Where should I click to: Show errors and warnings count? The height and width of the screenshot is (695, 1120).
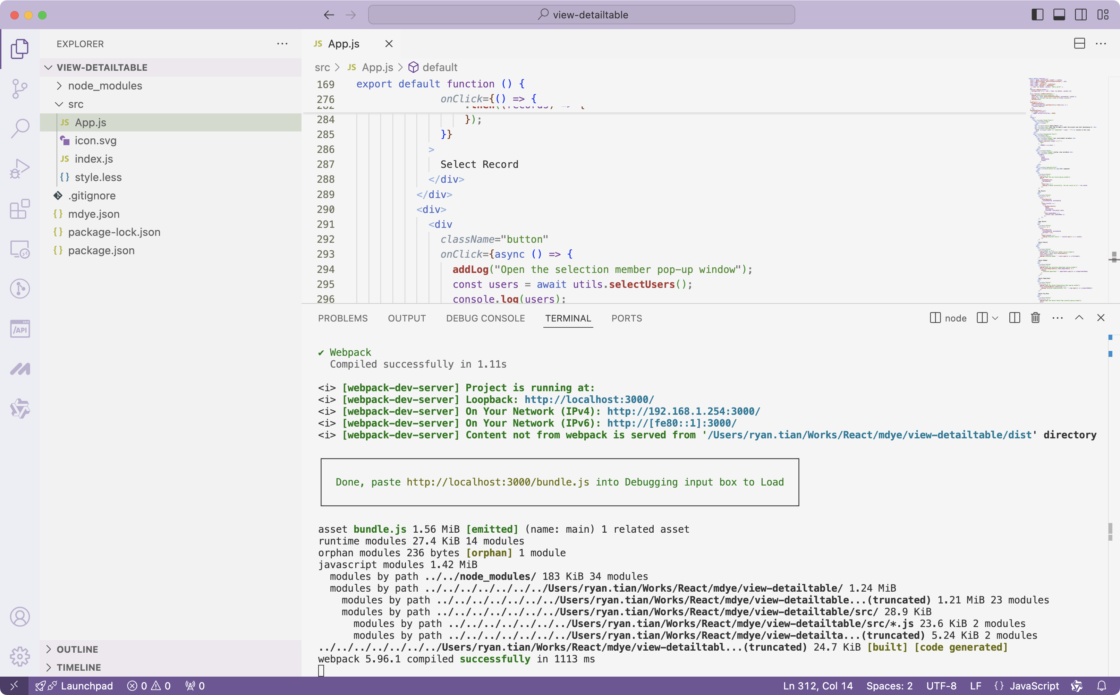click(x=149, y=686)
